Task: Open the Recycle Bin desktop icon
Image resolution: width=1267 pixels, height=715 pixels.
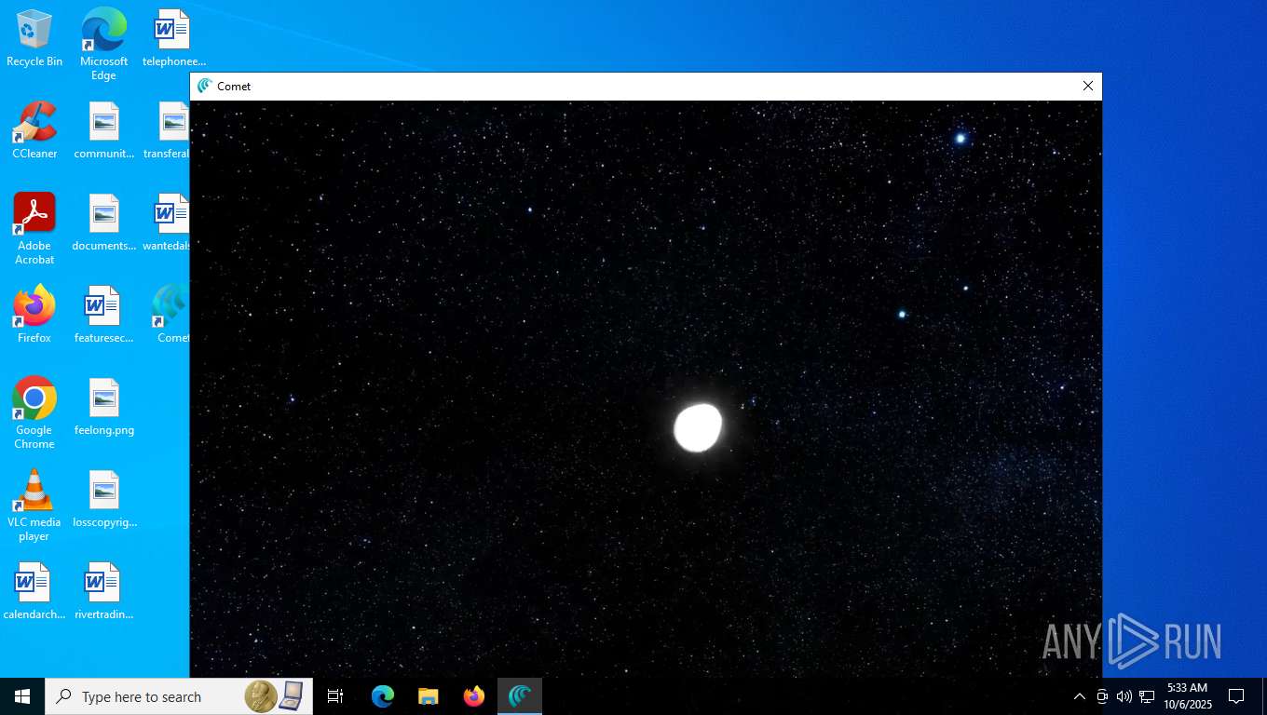Action: pyautogui.click(x=34, y=38)
